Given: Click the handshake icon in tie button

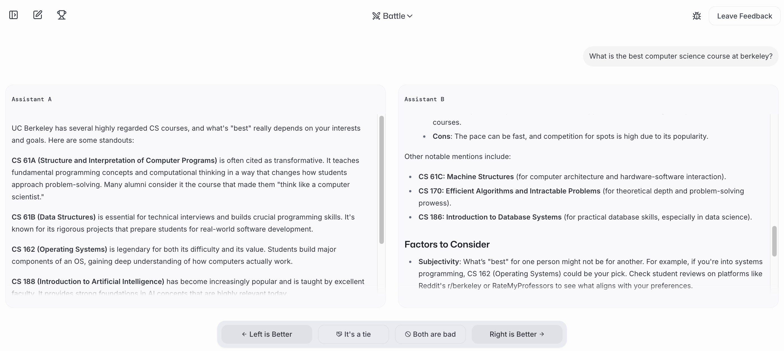Looking at the screenshot, I should pyautogui.click(x=339, y=334).
